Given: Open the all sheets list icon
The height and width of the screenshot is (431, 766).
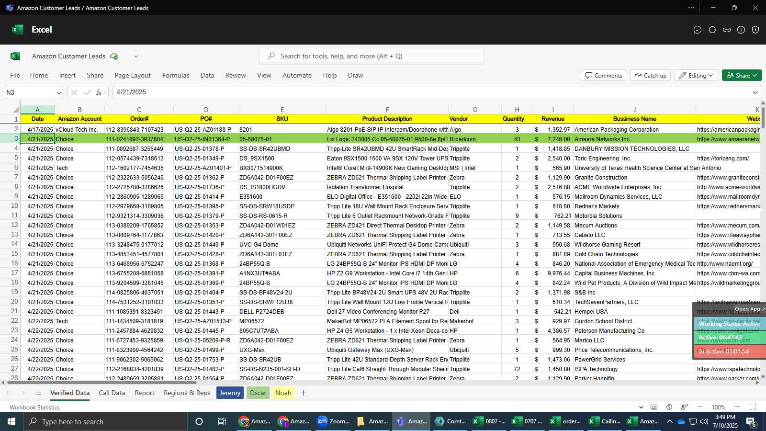Looking at the screenshot, I should [38, 393].
